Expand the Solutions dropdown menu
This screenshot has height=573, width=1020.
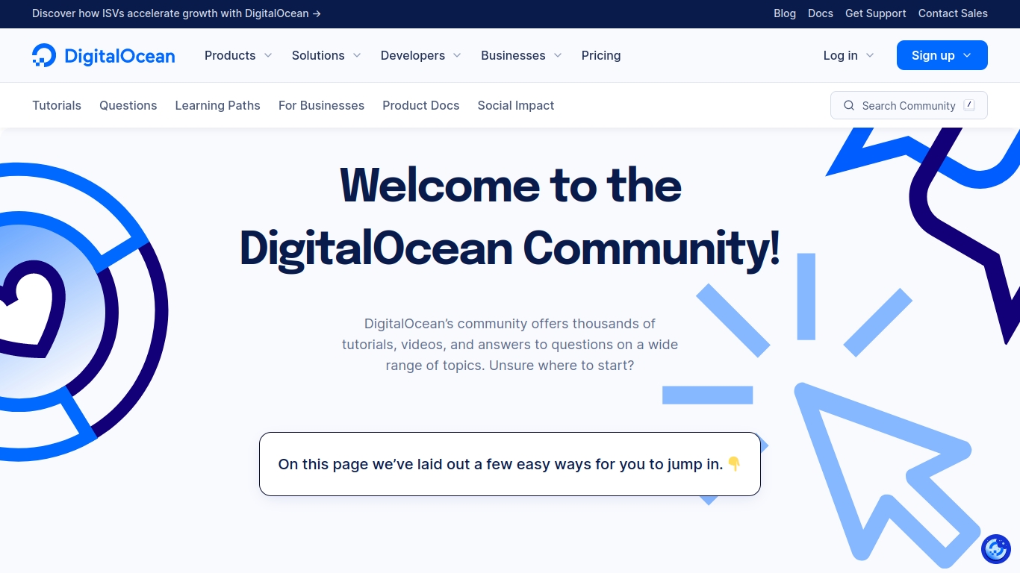pyautogui.click(x=326, y=55)
